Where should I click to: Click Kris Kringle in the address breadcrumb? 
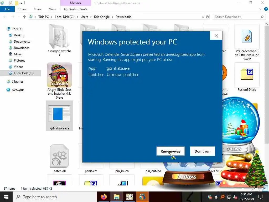coord(102,17)
